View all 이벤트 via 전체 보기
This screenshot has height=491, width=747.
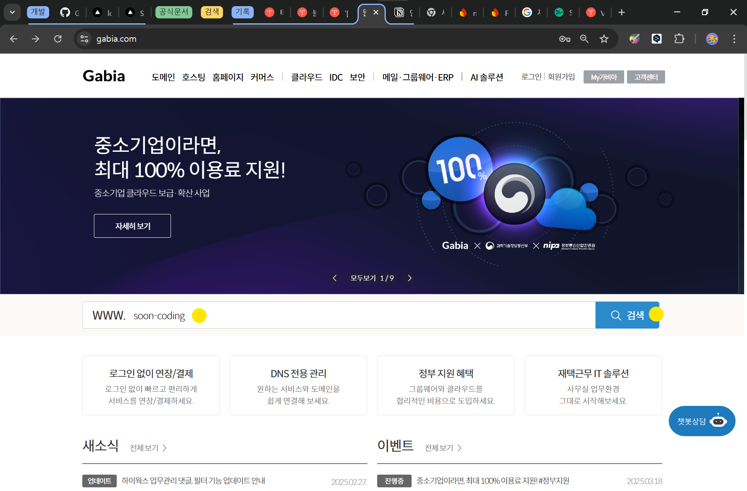coord(443,448)
